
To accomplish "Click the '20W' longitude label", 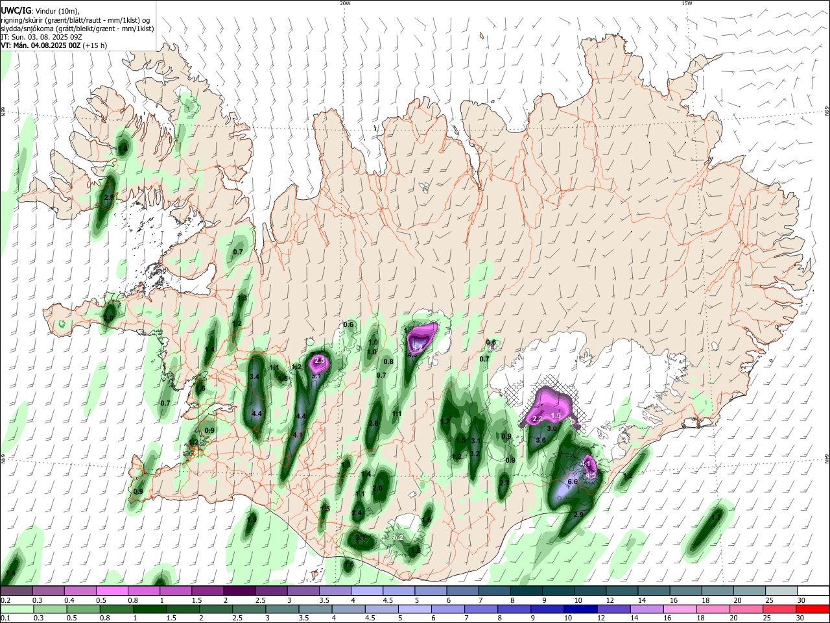I will [345, 3].
